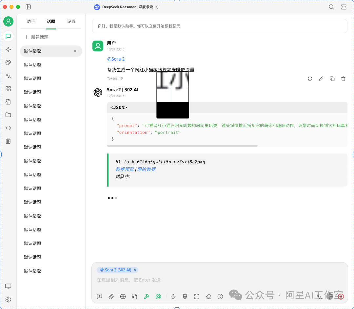Clear context with the eraser icon
This screenshot has width=354, height=309.
208,296
